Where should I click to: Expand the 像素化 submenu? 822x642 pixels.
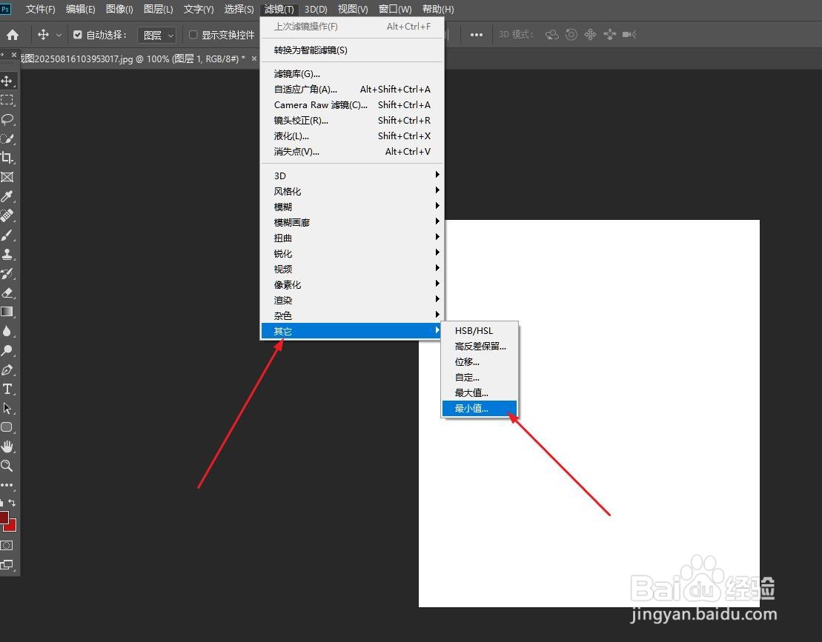pyautogui.click(x=352, y=284)
